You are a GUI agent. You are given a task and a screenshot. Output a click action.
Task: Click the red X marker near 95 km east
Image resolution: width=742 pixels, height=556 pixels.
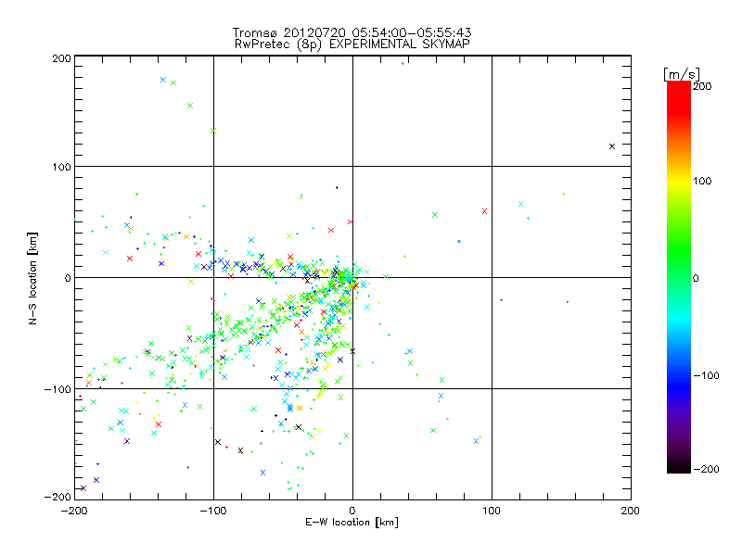coord(484,211)
